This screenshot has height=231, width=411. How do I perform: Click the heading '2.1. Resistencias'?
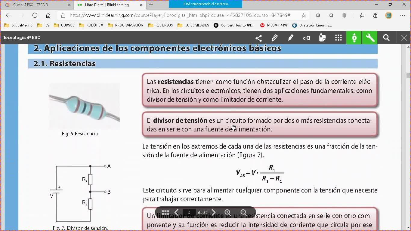(65, 63)
